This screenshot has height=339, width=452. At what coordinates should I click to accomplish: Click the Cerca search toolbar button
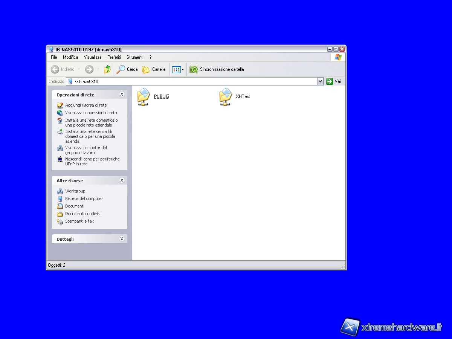[x=127, y=69]
